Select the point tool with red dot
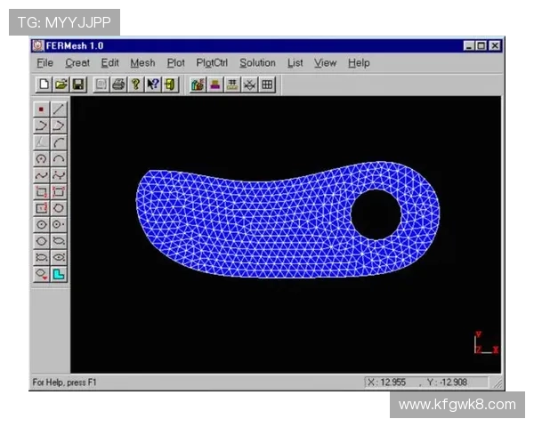This screenshot has height=427, width=534. coord(41,109)
